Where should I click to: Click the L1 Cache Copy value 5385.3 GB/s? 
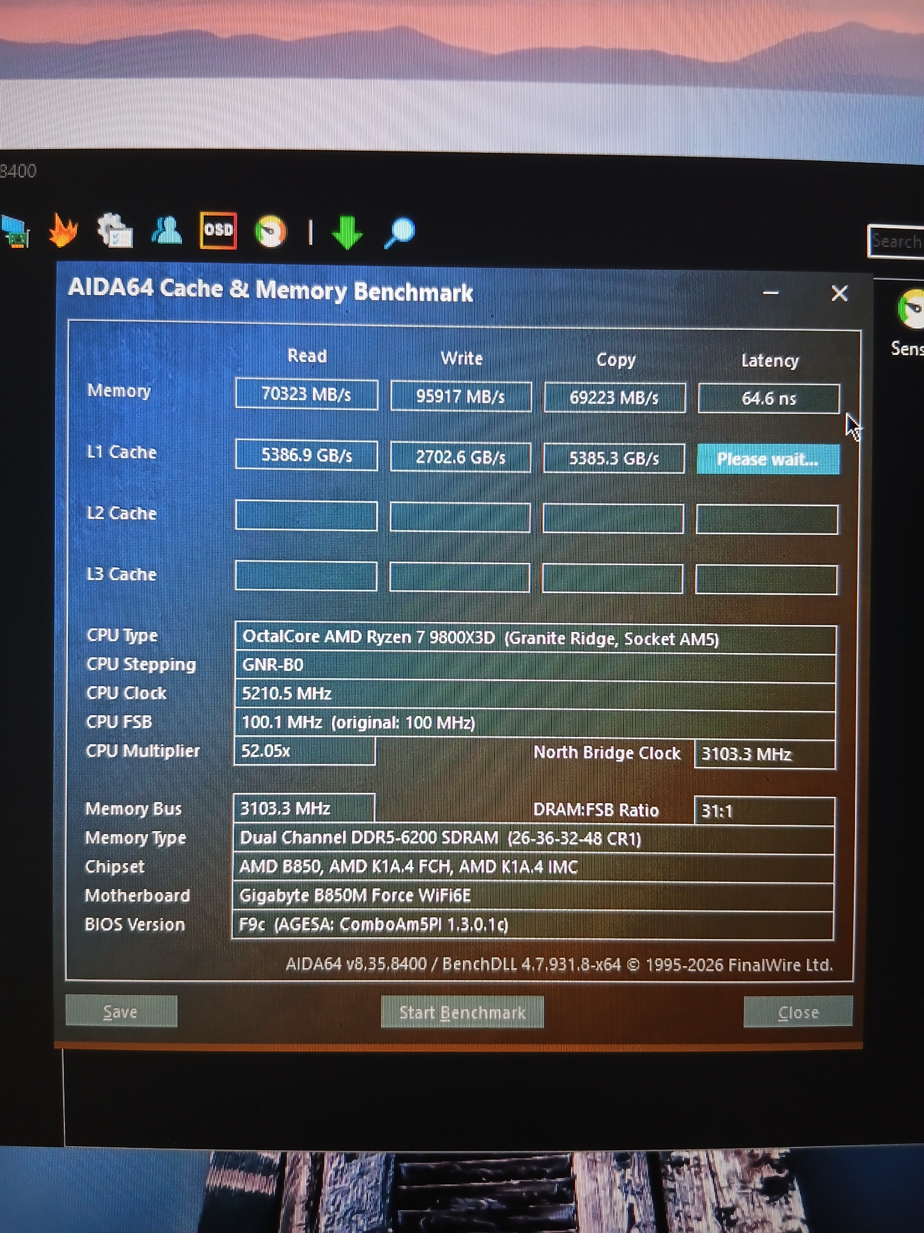tap(614, 458)
